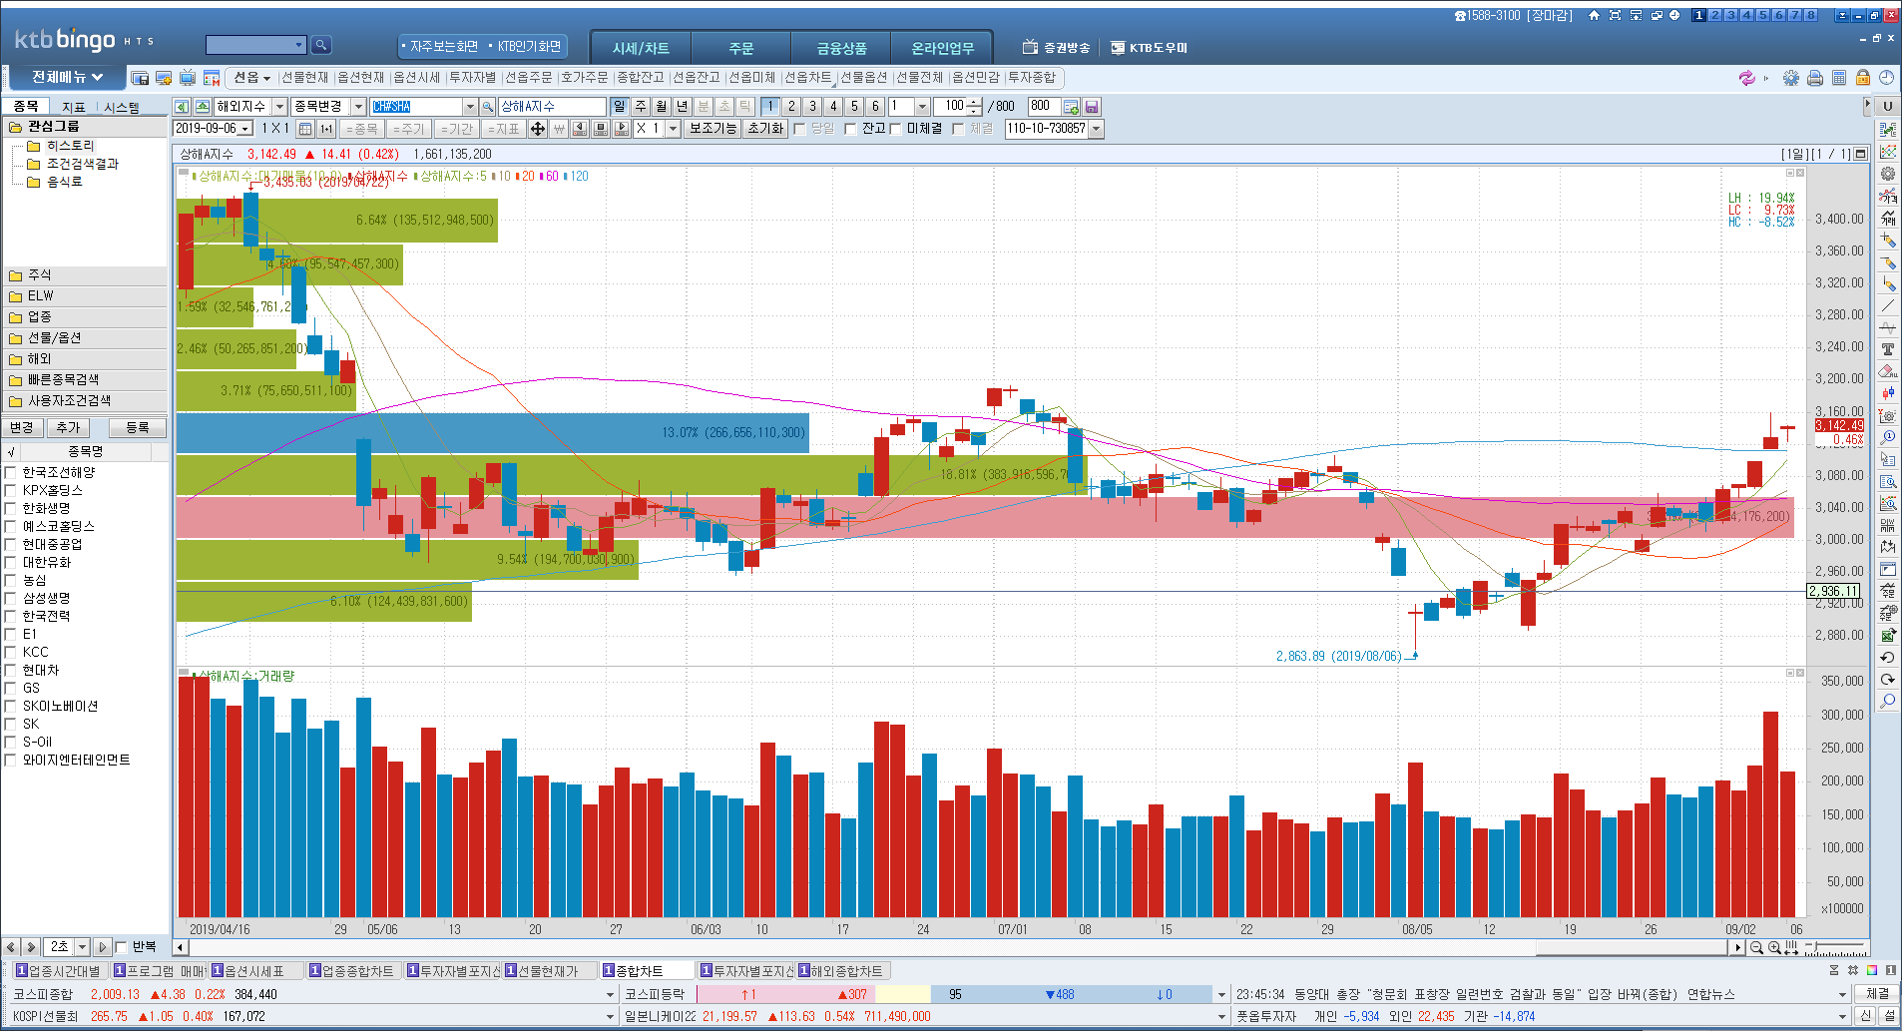Viewport: 1902px width, 1031px height.
Task: Click the clock icon at top right
Action: click(1886, 78)
